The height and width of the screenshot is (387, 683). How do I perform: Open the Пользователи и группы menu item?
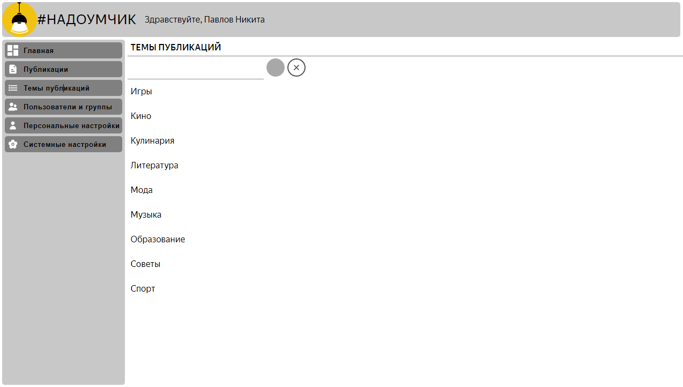[x=64, y=107]
